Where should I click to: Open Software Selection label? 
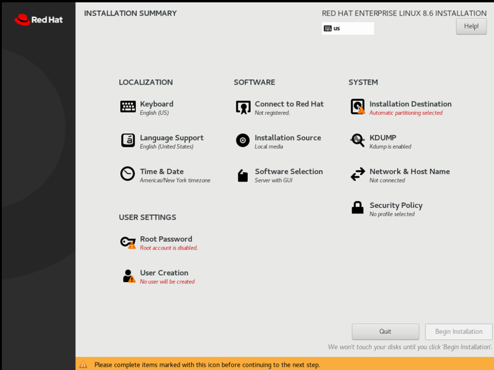(x=288, y=171)
